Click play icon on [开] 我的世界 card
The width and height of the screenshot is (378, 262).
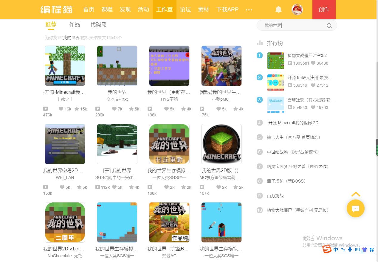[97, 187]
